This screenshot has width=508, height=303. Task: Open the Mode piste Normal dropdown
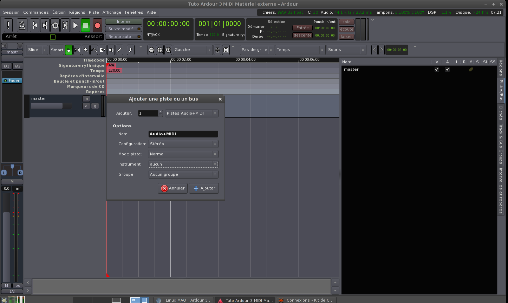coord(183,154)
